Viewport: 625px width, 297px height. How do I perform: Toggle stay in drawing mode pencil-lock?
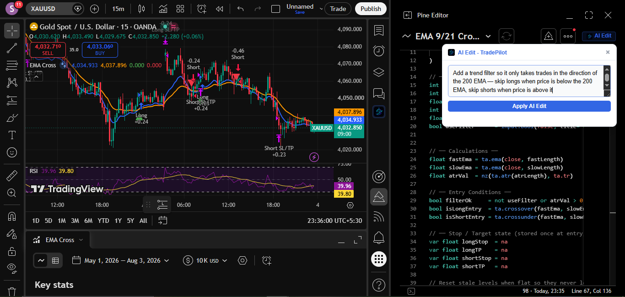tap(12, 234)
